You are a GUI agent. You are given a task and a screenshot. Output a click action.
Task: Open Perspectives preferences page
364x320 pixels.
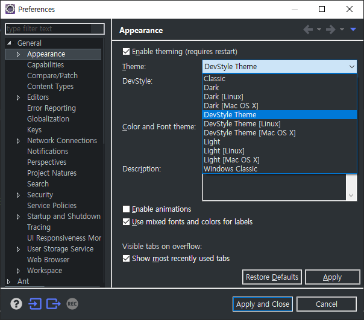coord(46,162)
